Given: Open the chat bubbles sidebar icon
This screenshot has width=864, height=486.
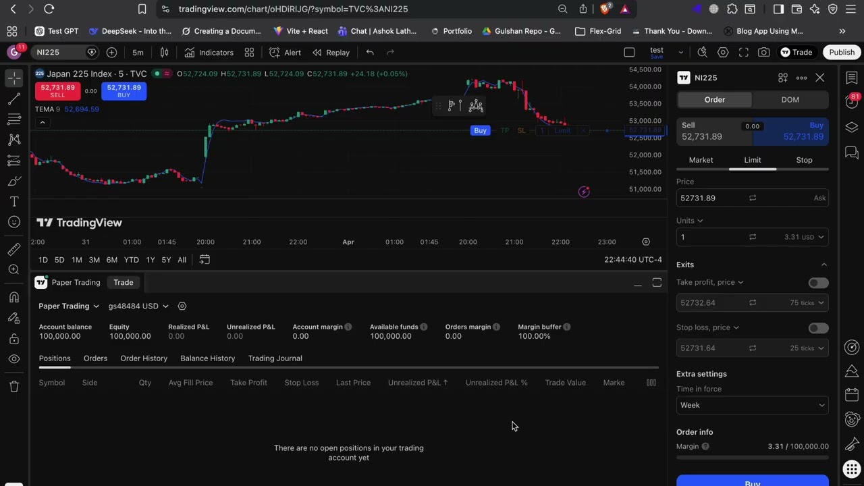Looking at the screenshot, I should pyautogui.click(x=852, y=153).
